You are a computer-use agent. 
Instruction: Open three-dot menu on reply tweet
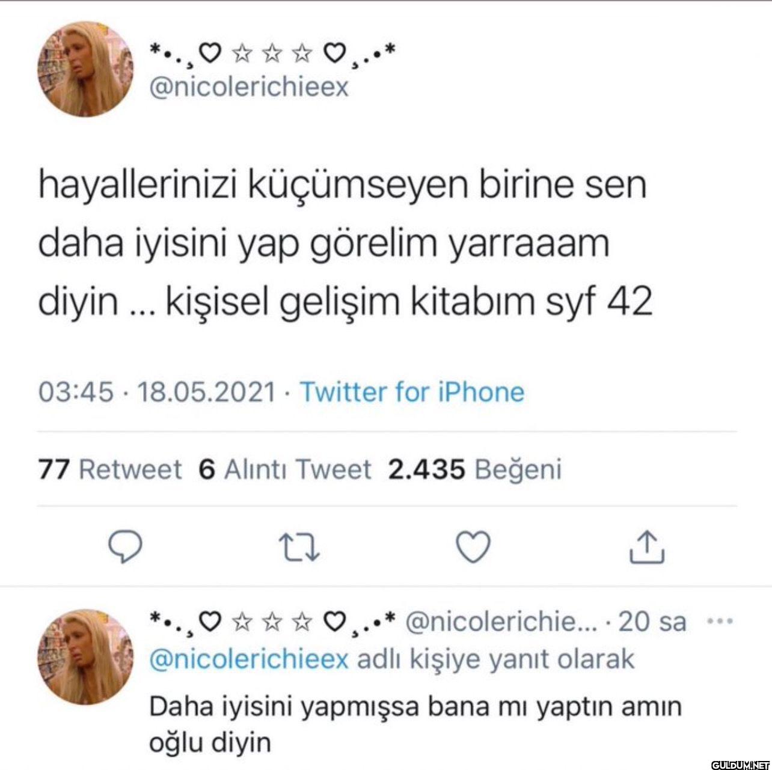pos(720,621)
